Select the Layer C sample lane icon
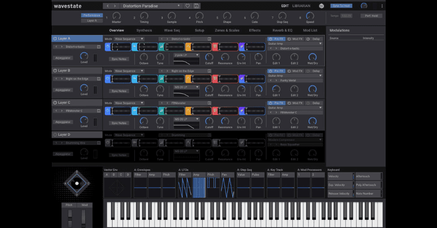437x228 pixels. click(x=134, y=111)
